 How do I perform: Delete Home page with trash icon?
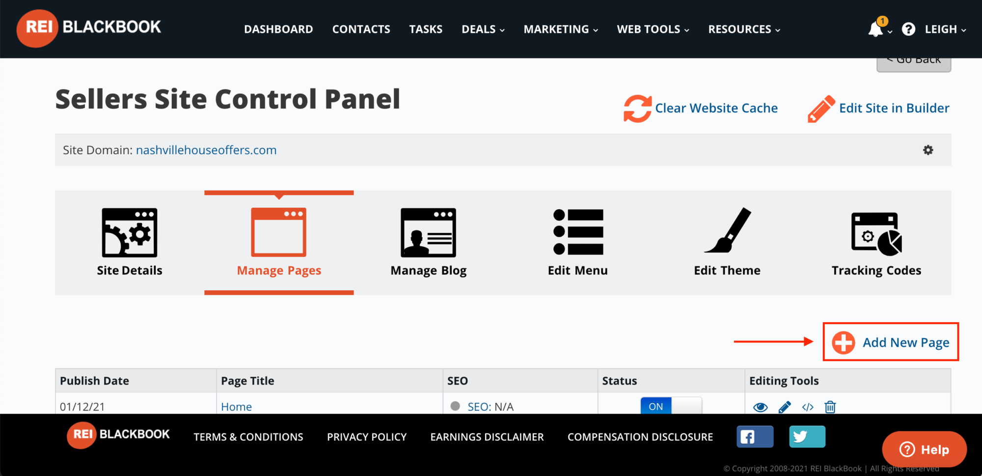point(830,407)
